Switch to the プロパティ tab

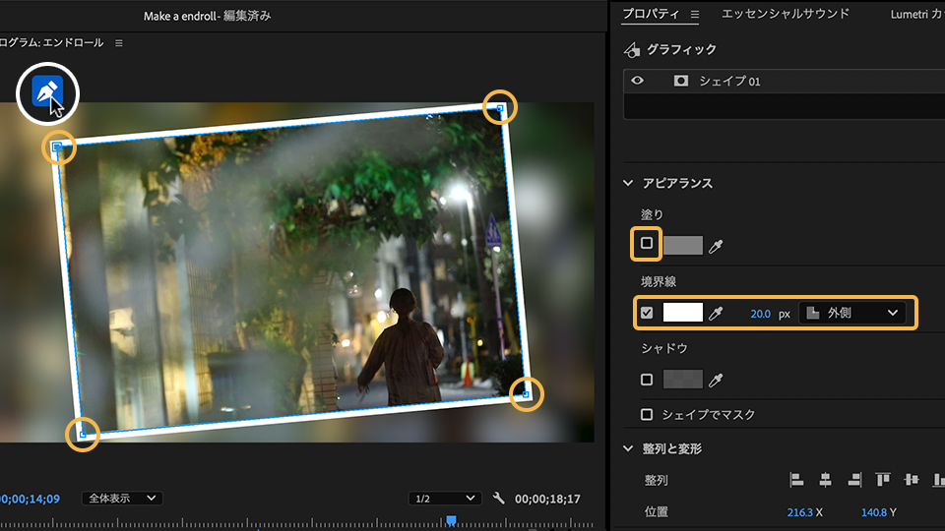(651, 14)
